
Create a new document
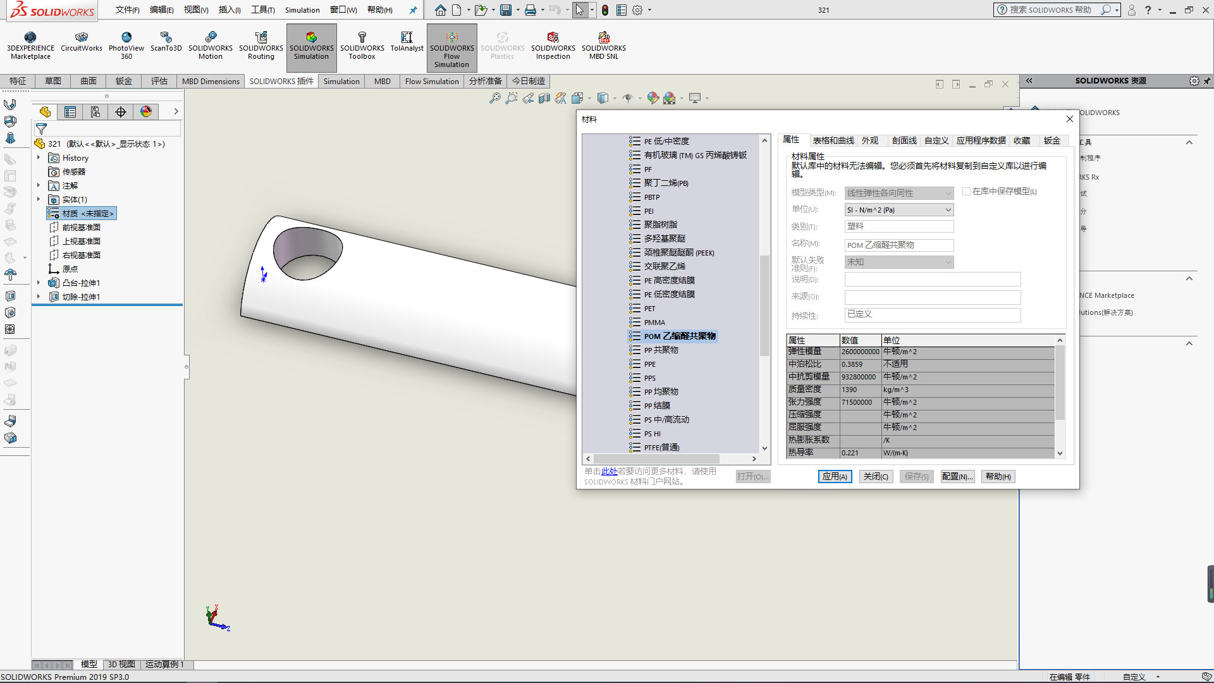point(457,10)
